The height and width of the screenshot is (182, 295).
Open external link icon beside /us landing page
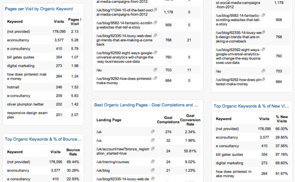click(x=153, y=140)
